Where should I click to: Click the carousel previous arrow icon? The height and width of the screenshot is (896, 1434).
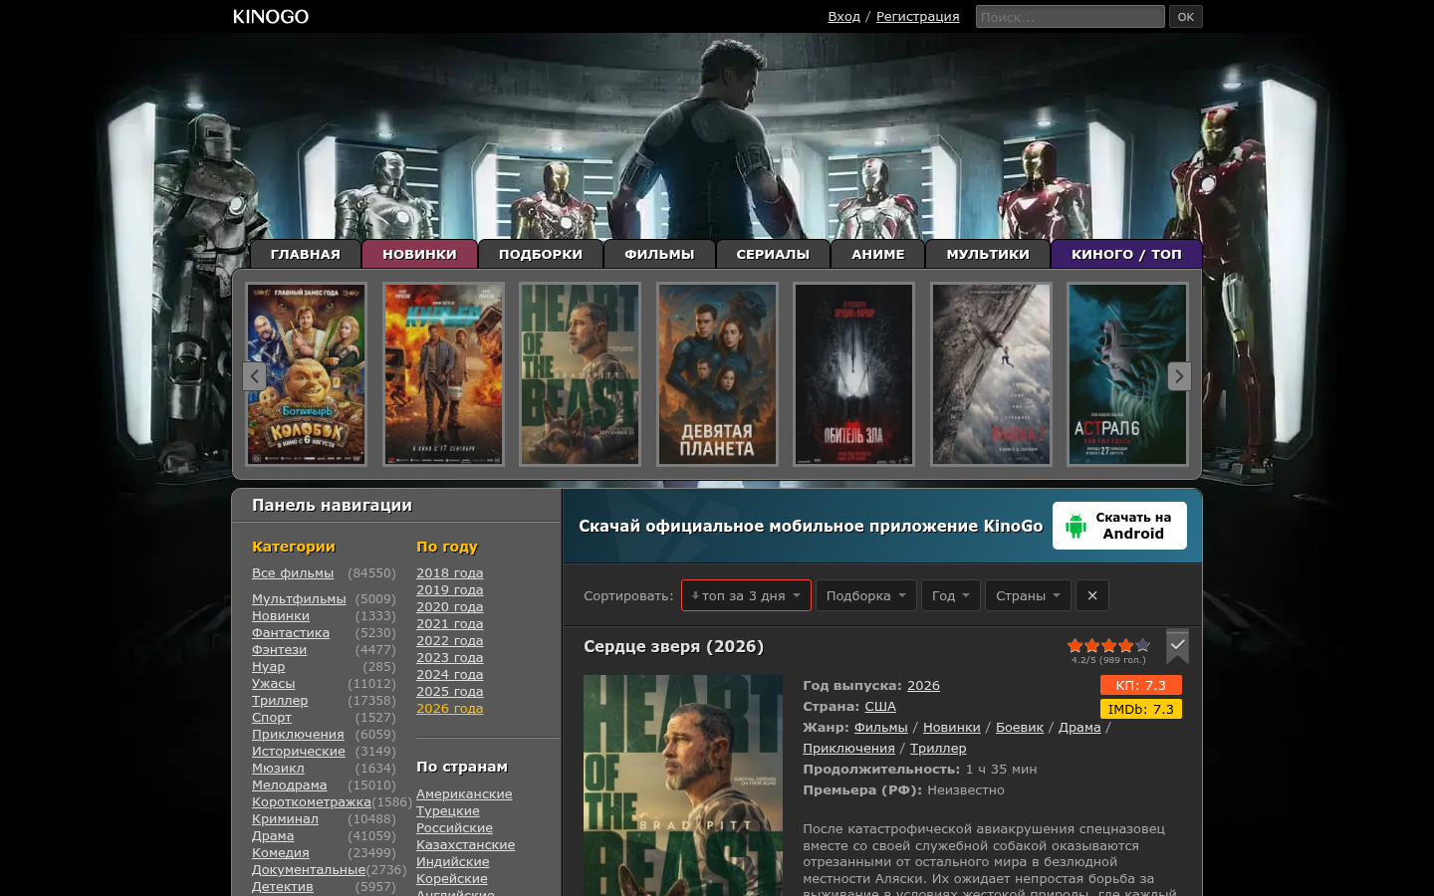click(254, 376)
